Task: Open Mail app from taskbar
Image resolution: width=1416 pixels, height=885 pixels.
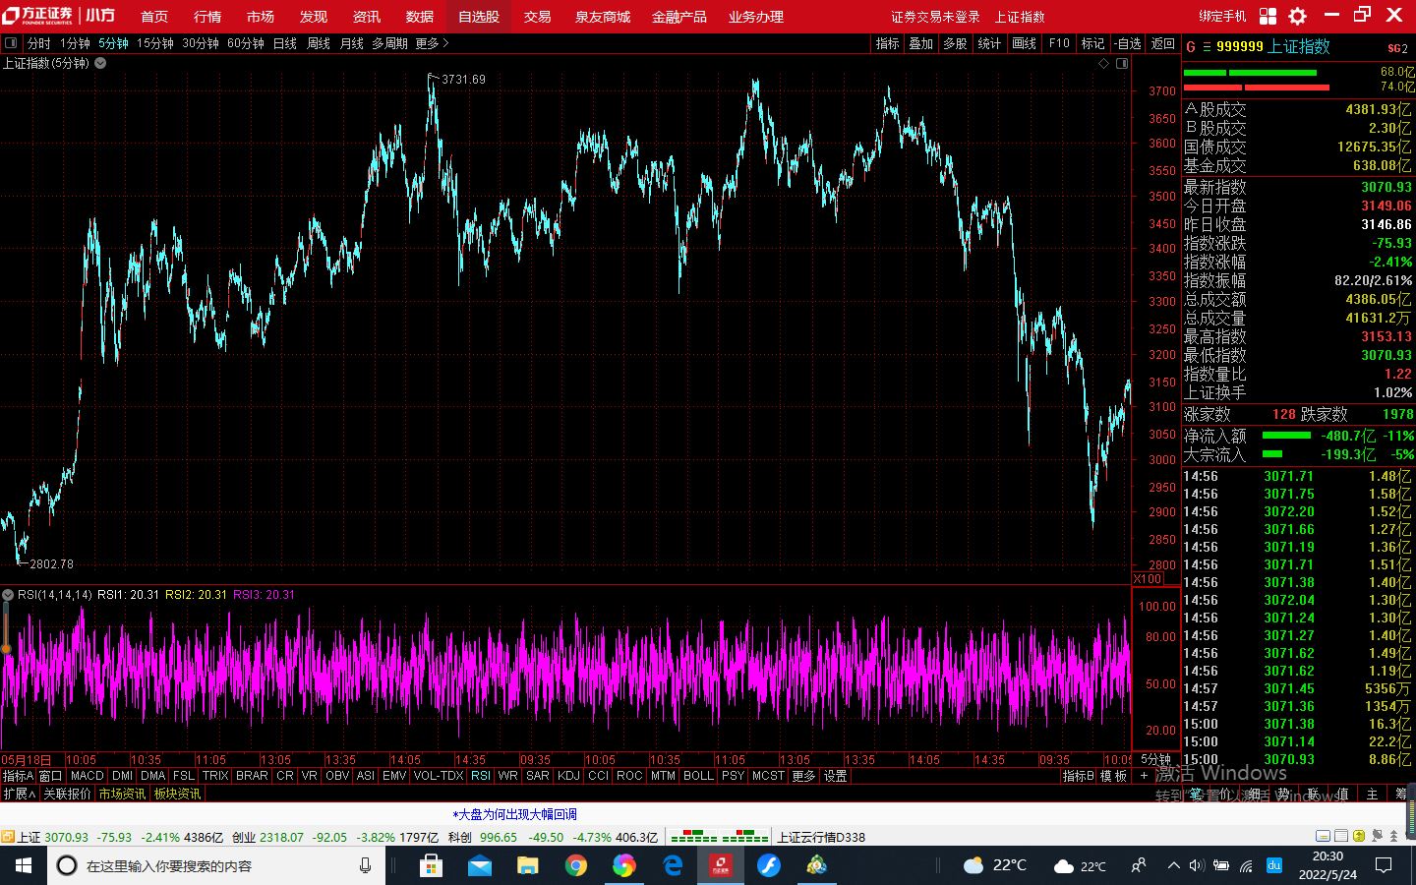Action: (x=479, y=865)
